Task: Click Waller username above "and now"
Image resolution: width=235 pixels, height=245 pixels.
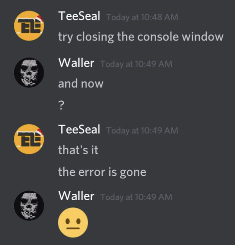Action: pyautogui.click(x=76, y=63)
